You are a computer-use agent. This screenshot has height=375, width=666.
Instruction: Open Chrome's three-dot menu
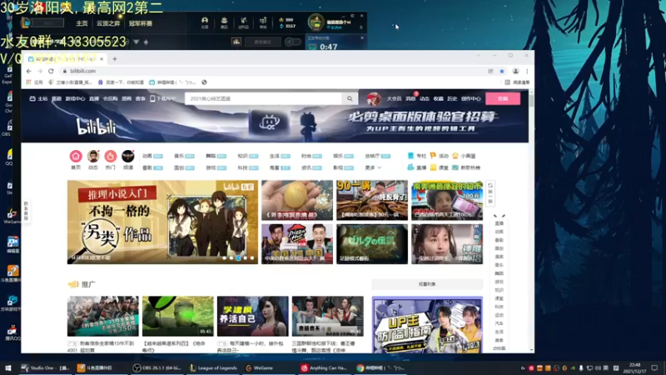tap(527, 71)
